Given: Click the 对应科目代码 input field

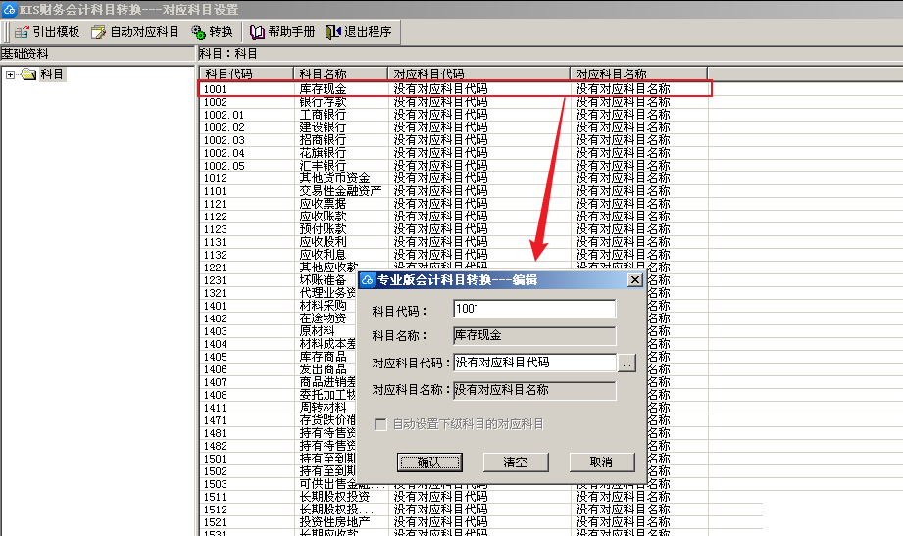Looking at the screenshot, I should [x=534, y=363].
